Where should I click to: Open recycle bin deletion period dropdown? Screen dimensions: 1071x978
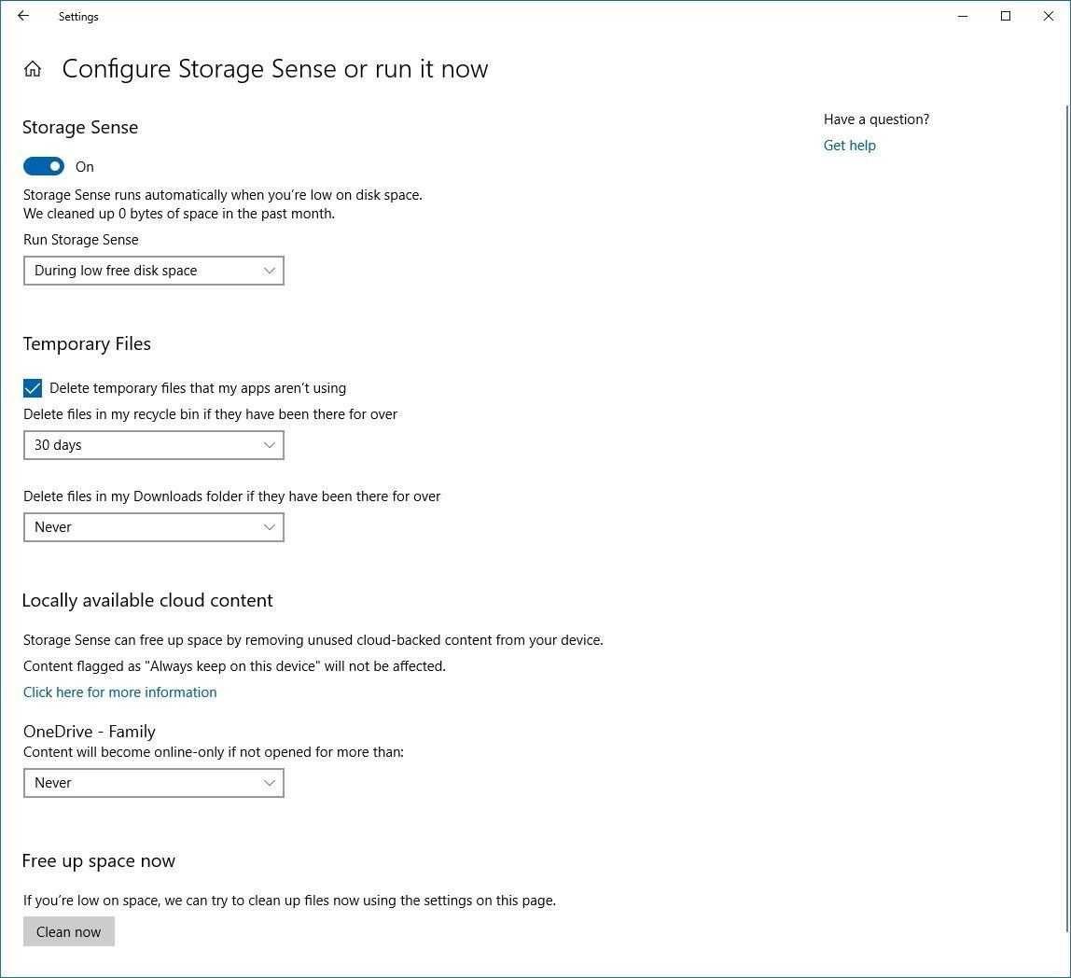[153, 445]
